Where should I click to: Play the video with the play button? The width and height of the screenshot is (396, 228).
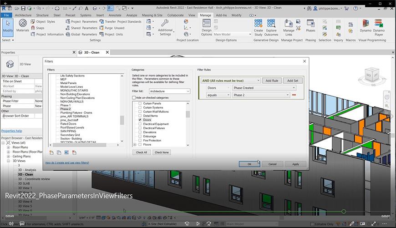[x=198, y=223]
